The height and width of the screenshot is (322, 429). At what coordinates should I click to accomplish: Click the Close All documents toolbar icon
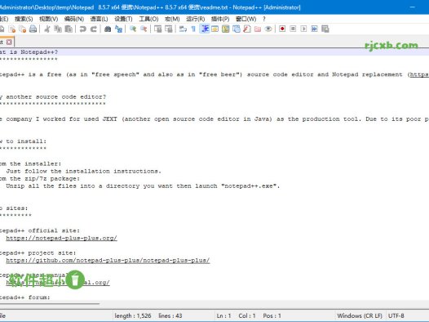(x=23, y=29)
